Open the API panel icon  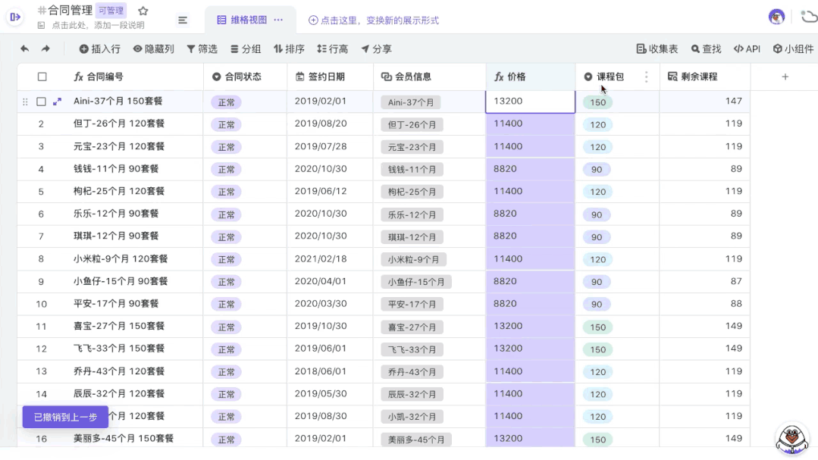point(746,48)
